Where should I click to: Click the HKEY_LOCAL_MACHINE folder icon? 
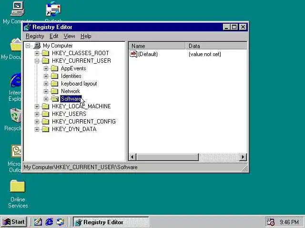coord(46,106)
